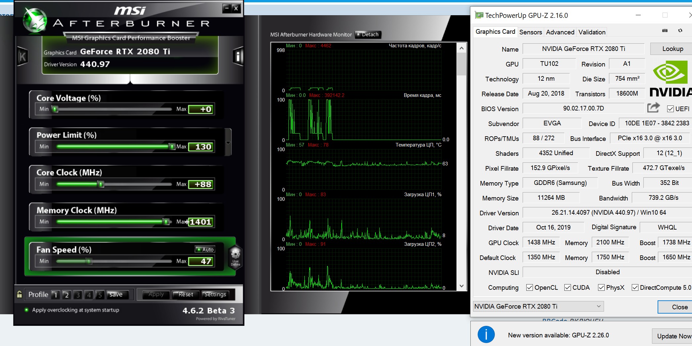Launch Kombustor with the K button
692x346 pixels.
(x=22, y=57)
